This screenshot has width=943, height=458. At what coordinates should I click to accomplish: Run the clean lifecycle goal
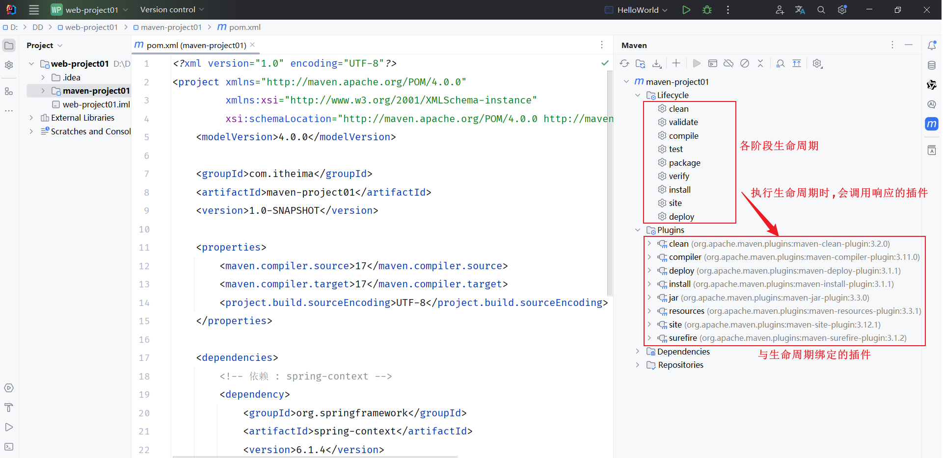click(x=679, y=108)
